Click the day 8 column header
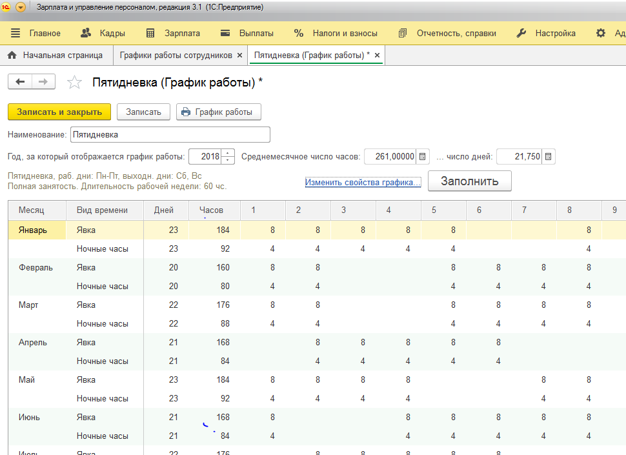626x455 pixels. (579, 210)
